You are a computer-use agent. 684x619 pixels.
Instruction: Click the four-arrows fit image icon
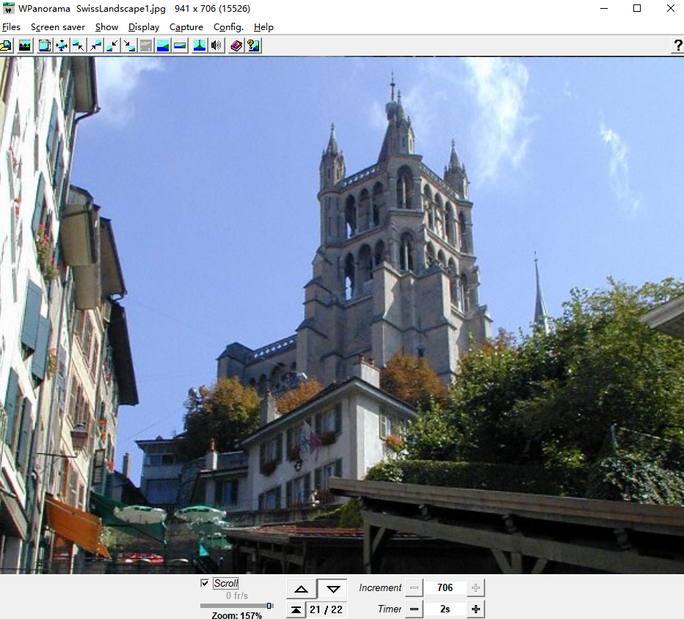click(x=62, y=46)
